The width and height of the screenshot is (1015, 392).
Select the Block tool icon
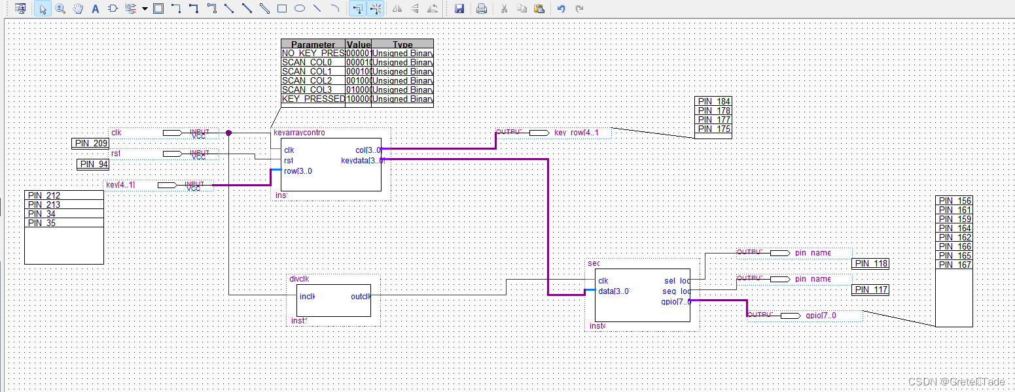point(158,8)
